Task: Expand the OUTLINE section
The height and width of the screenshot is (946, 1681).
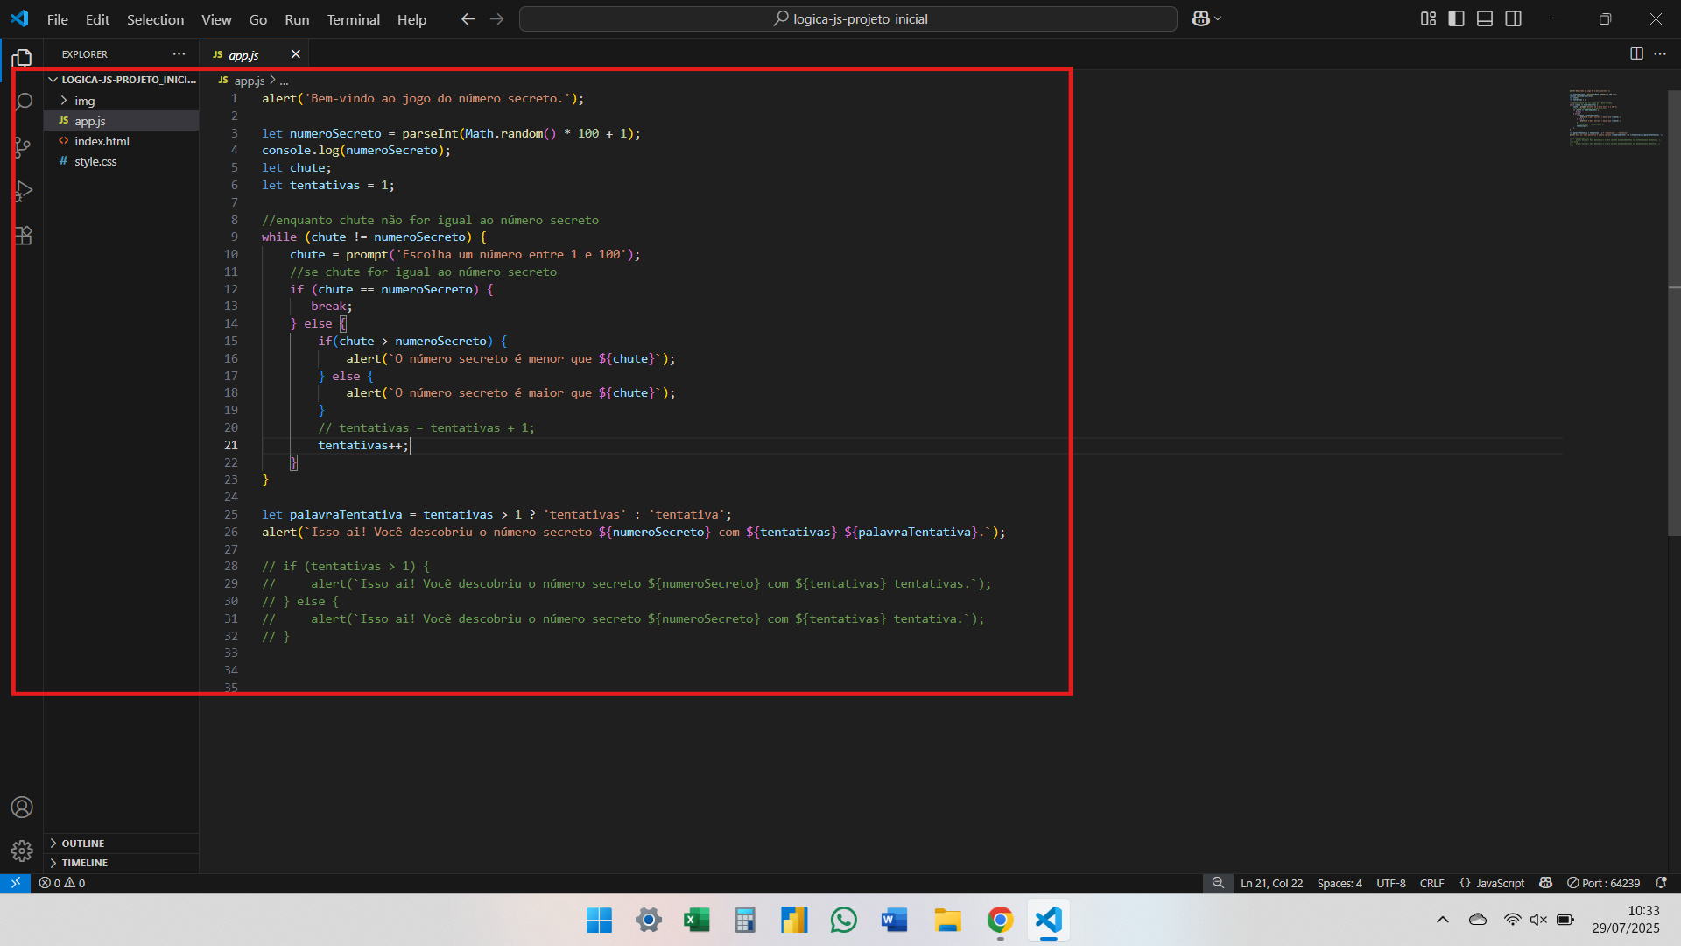Action: coord(122,844)
